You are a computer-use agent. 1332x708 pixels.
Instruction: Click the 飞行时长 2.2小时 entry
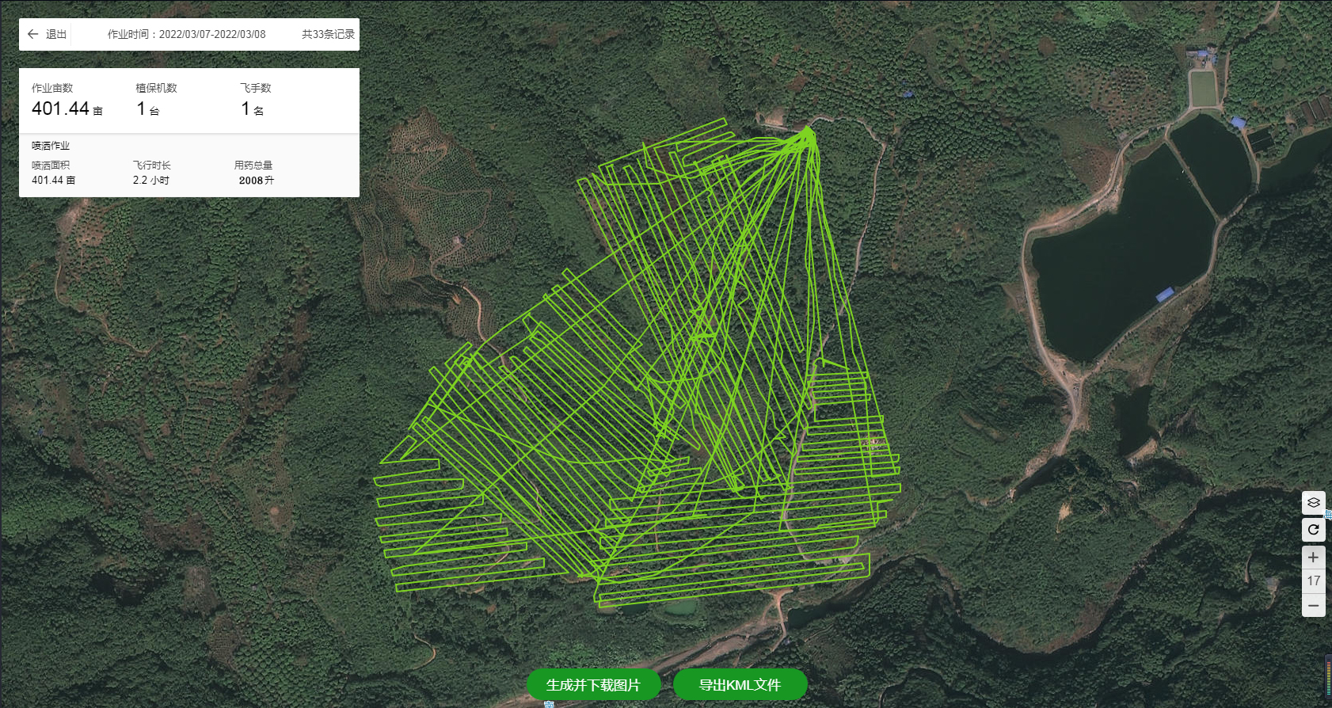(151, 173)
